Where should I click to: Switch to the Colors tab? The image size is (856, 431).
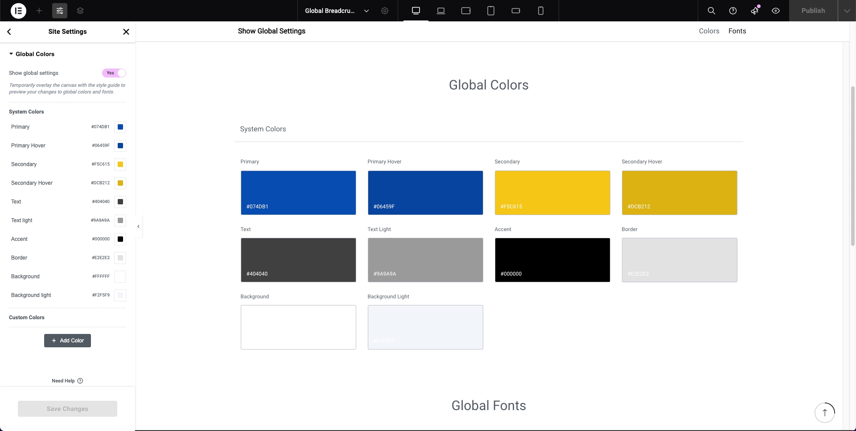(709, 31)
